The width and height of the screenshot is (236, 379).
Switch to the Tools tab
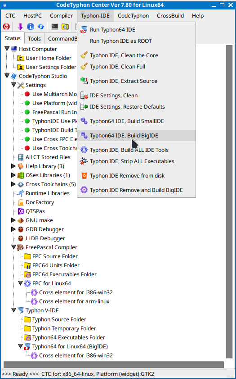point(34,39)
